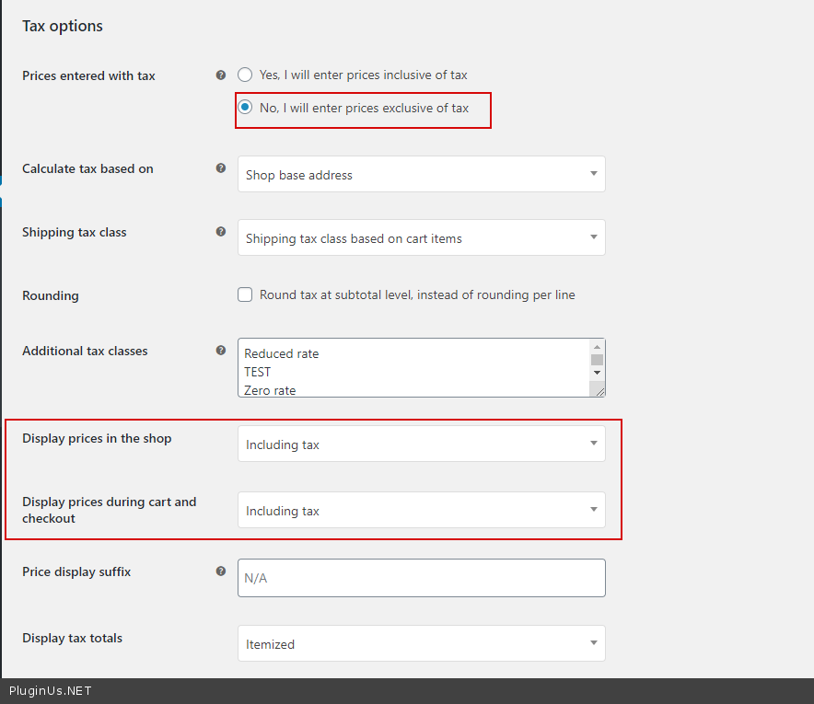Click help icon next to Shipping tax class
814x704 pixels.
point(220,232)
